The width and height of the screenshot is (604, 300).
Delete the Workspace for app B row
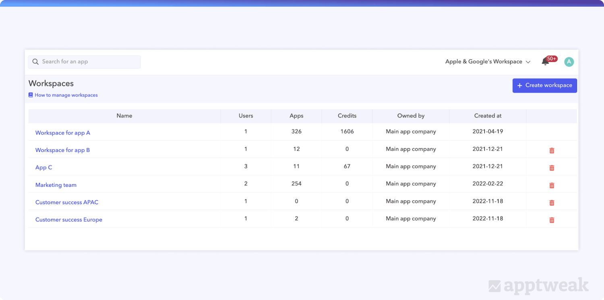coord(552,151)
